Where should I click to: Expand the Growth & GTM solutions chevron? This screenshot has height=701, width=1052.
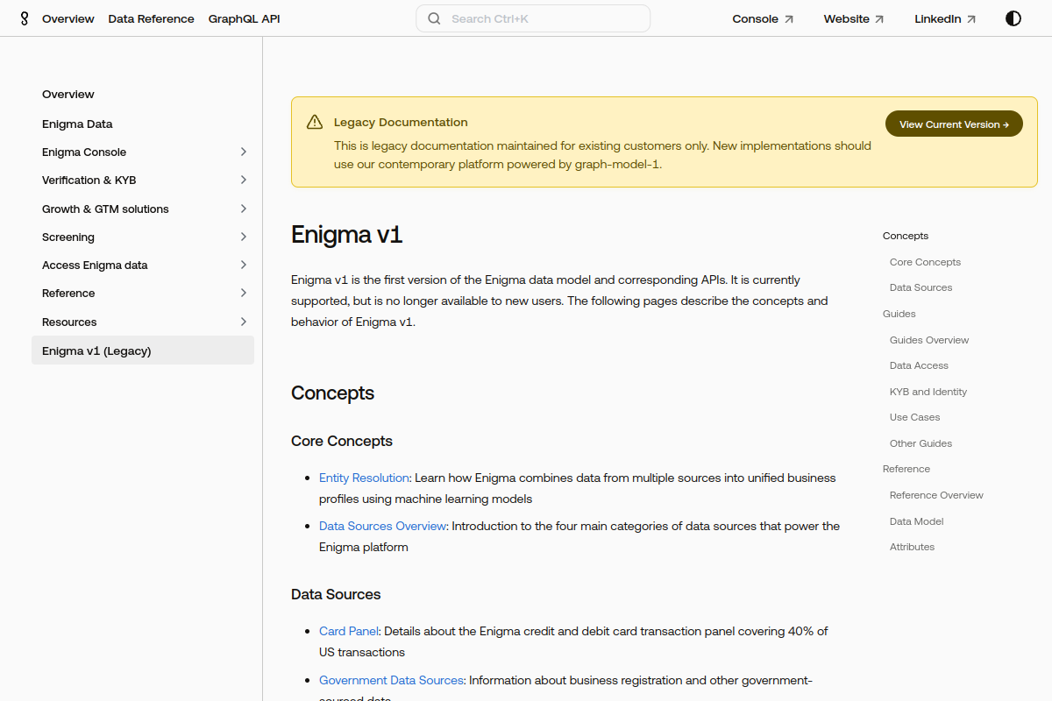tap(244, 209)
